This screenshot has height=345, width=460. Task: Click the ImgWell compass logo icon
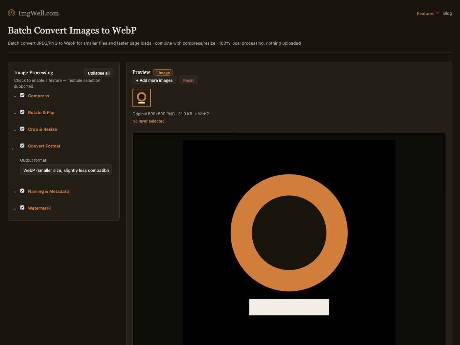point(11,13)
